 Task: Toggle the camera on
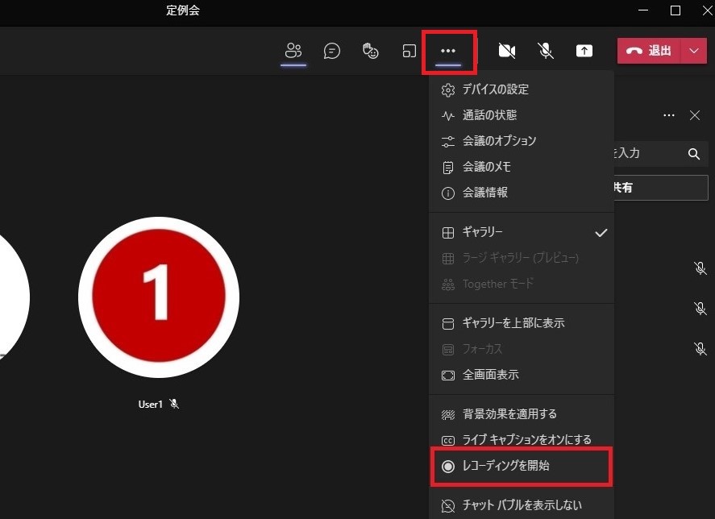point(506,51)
